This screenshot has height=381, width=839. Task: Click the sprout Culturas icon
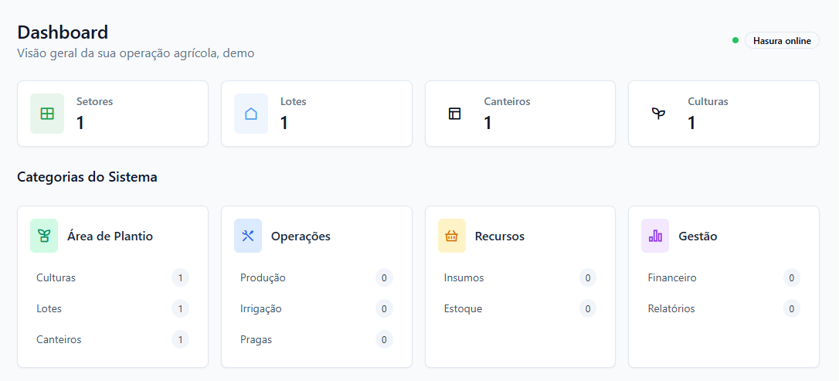pyautogui.click(x=658, y=114)
